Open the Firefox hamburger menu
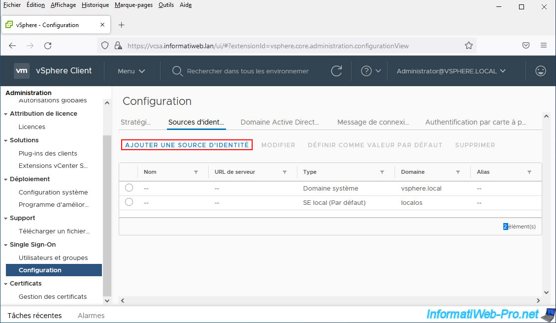This screenshot has width=556, height=323. pos(544,45)
